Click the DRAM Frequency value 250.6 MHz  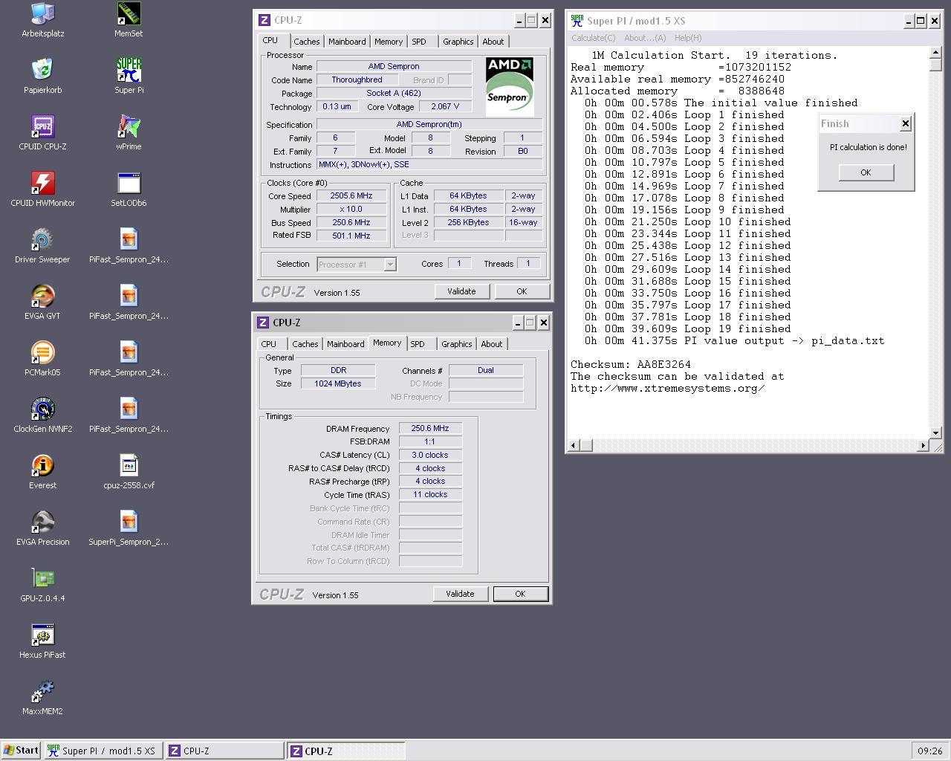coord(430,429)
